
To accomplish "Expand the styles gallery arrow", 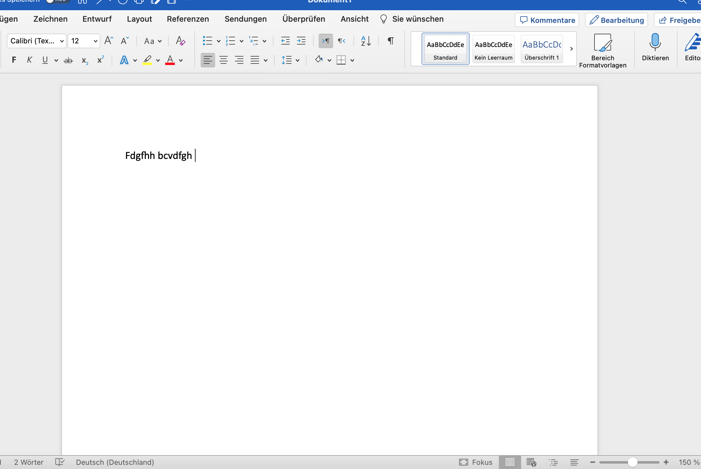I will coord(571,49).
